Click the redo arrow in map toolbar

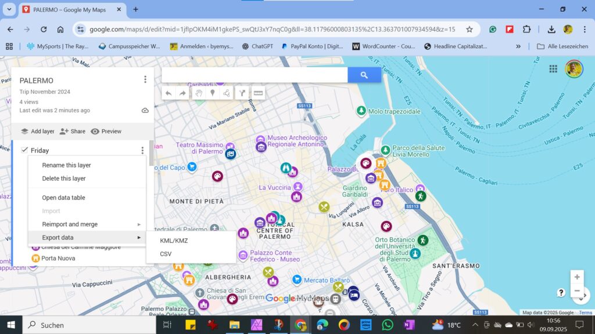pyautogui.click(x=182, y=93)
